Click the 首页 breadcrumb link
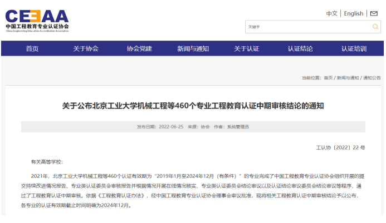The height and width of the screenshot is (223, 386). [x=328, y=78]
